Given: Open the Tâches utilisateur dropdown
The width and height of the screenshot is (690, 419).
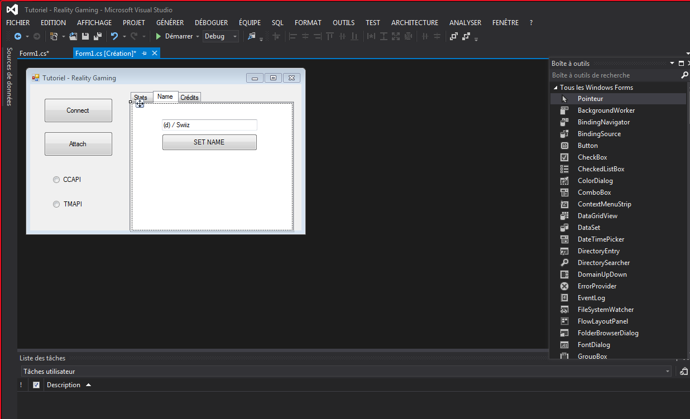Looking at the screenshot, I should click(x=668, y=372).
